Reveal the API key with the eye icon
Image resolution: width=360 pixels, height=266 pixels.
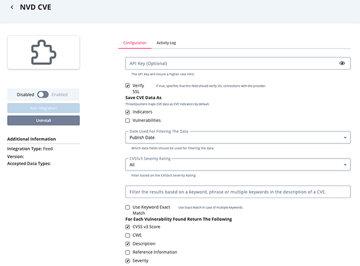(342, 63)
